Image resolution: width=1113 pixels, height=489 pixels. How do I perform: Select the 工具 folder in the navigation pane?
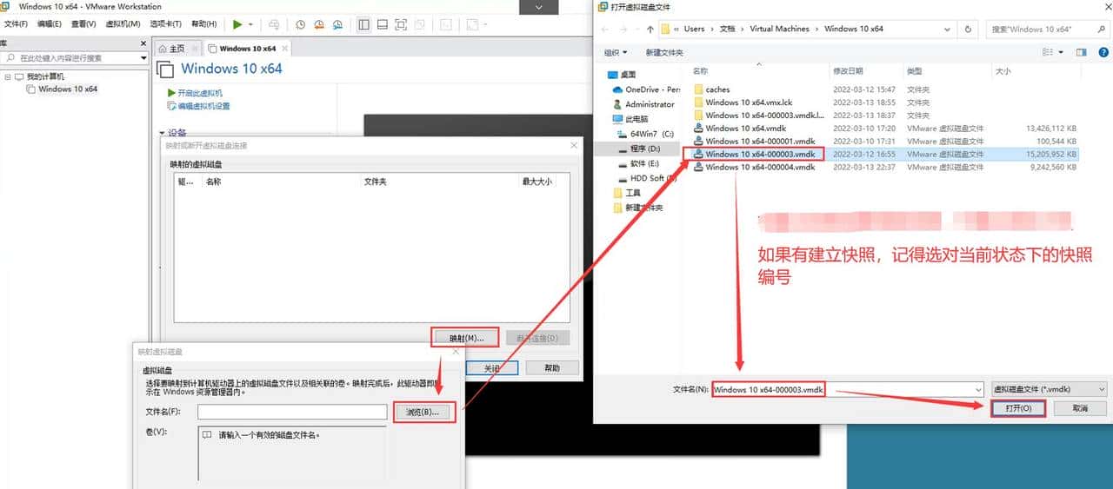pos(626,193)
